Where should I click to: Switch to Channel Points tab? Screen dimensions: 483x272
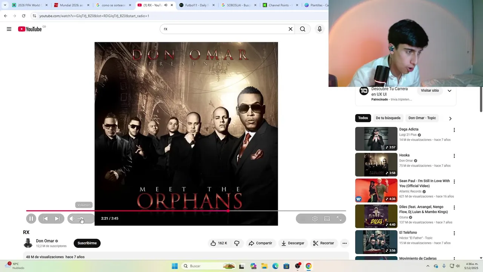tap(280, 5)
